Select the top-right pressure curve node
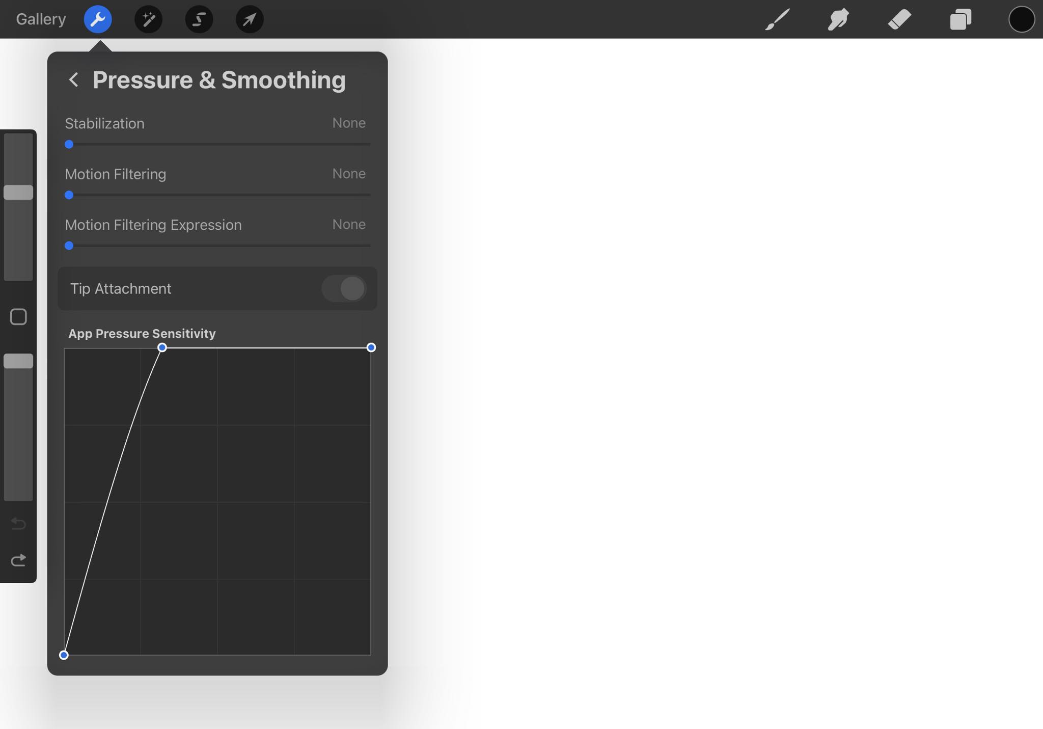The width and height of the screenshot is (1043, 729). (x=371, y=347)
